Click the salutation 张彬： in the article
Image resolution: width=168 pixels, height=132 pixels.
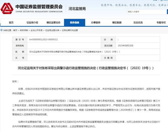coord(15,82)
